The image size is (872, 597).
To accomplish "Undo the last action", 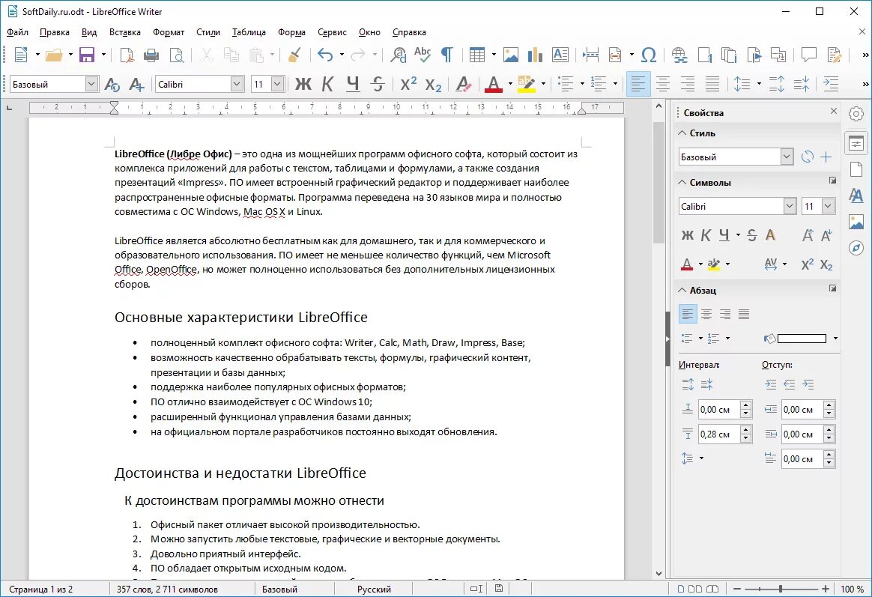I will [325, 55].
